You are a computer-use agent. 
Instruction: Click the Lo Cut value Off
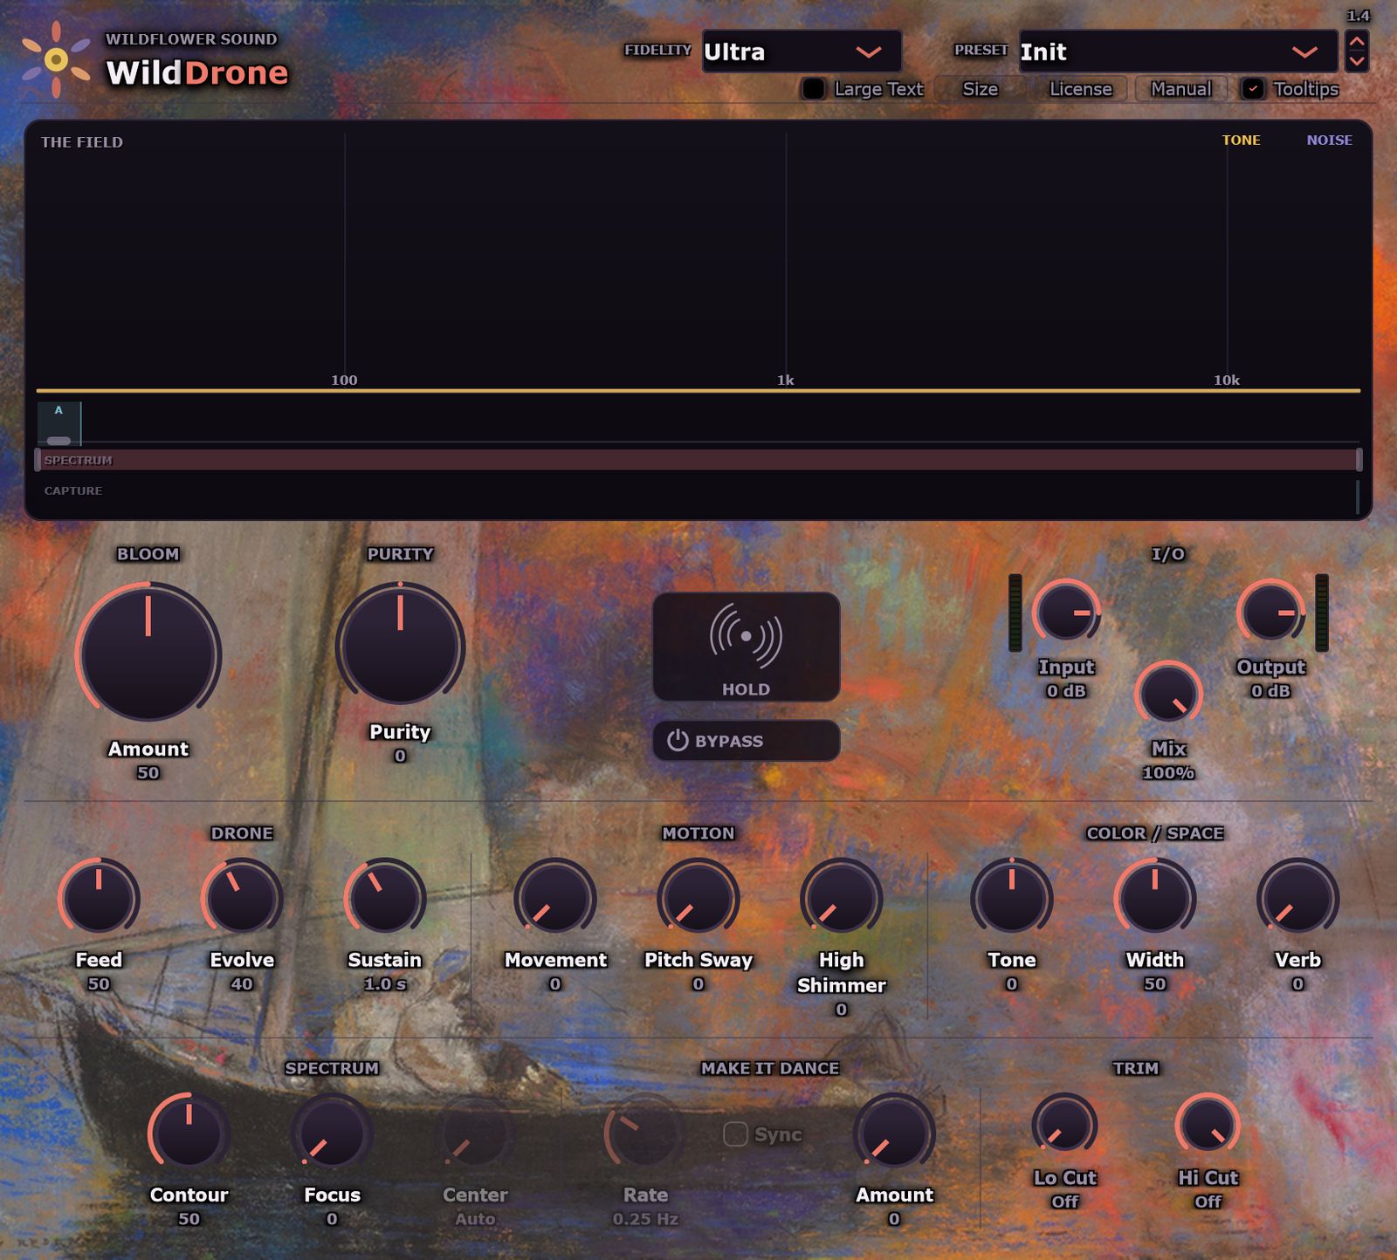click(x=1065, y=1202)
